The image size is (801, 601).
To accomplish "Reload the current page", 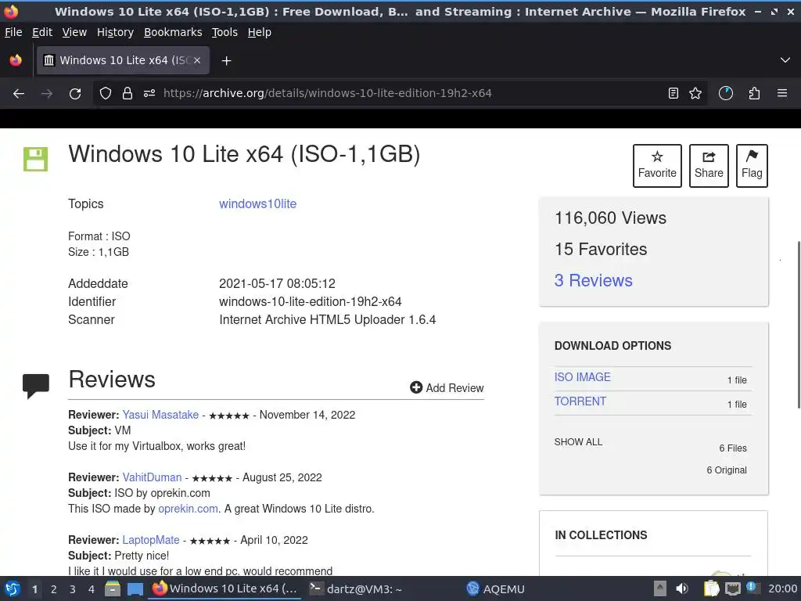I will tap(75, 94).
